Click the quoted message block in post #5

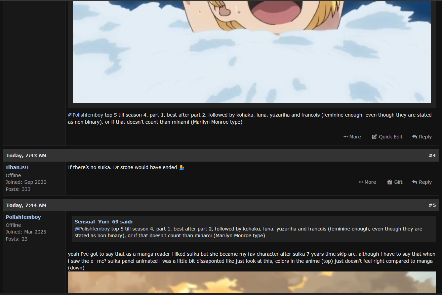[x=254, y=229]
